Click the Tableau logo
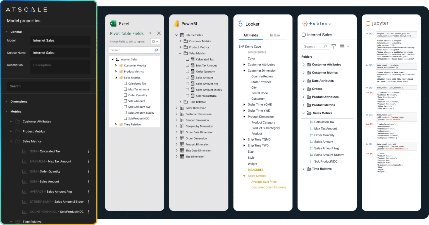This screenshot has width=429, height=225. [316, 23]
